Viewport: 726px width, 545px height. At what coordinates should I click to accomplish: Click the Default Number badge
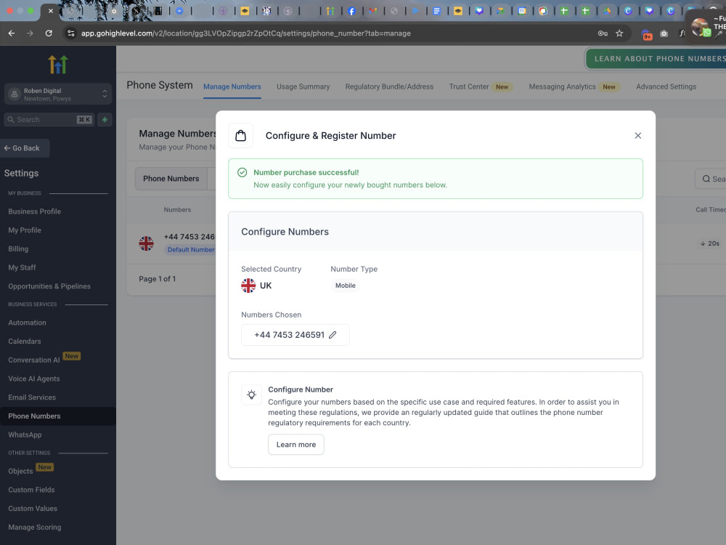tap(191, 250)
